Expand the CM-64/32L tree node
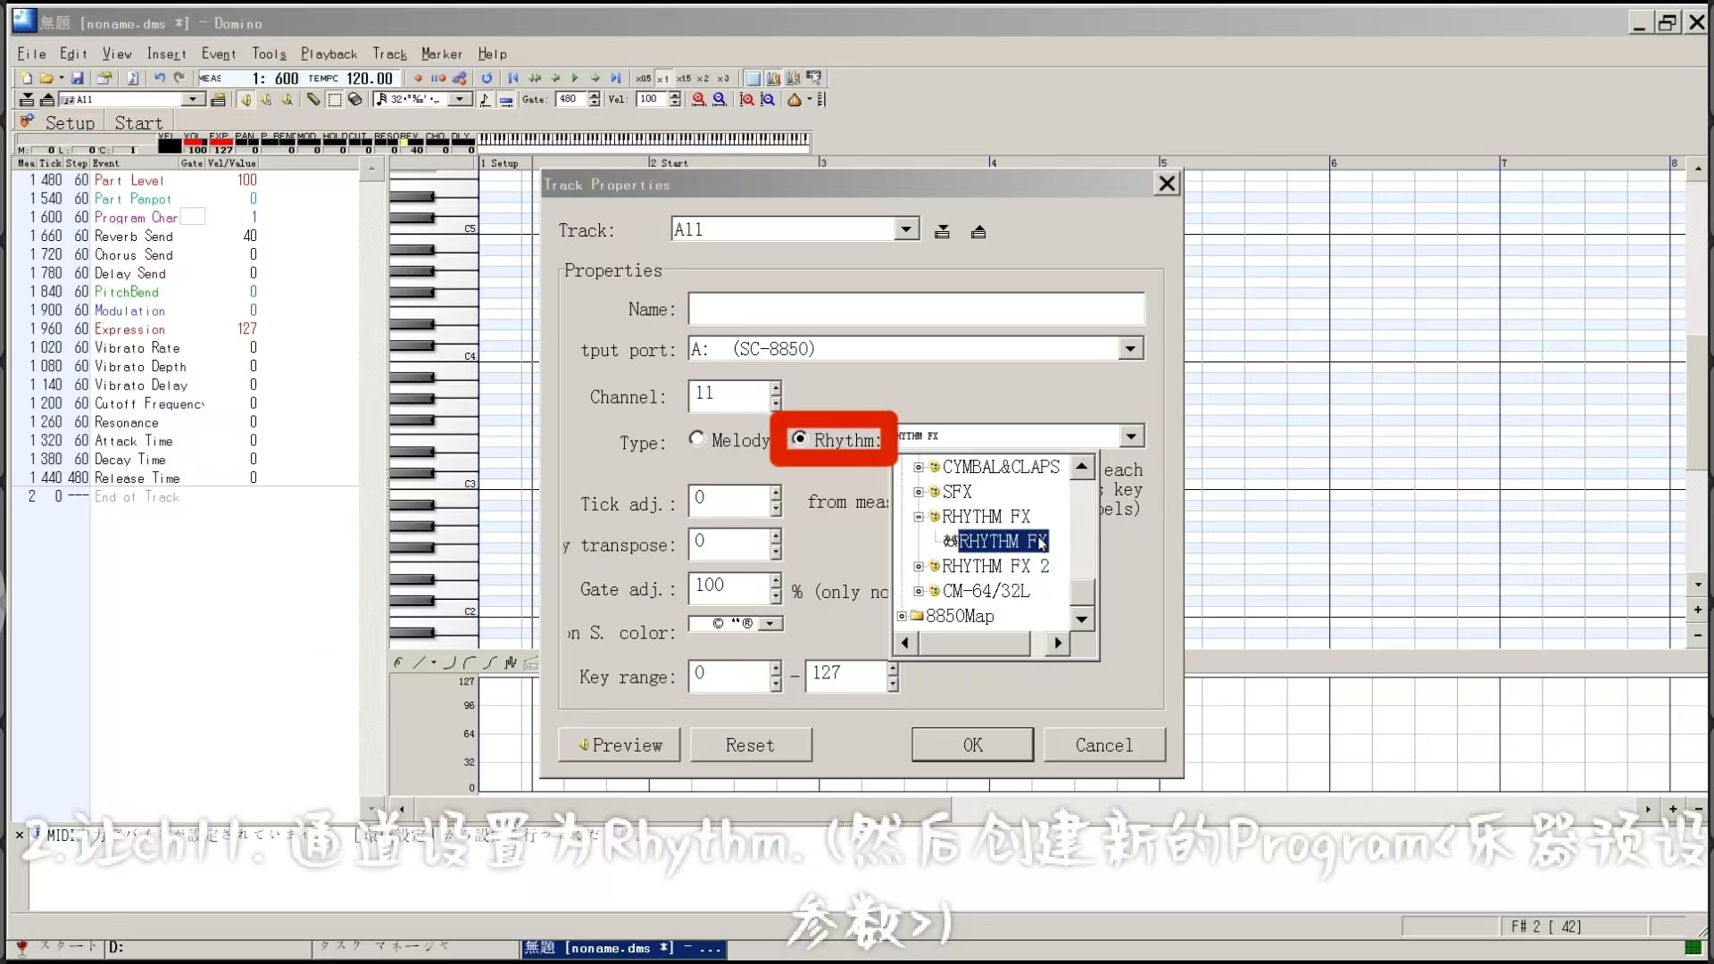 pos(918,591)
